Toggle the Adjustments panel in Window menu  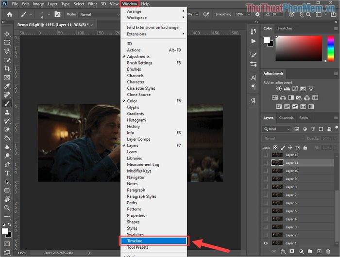click(x=138, y=56)
